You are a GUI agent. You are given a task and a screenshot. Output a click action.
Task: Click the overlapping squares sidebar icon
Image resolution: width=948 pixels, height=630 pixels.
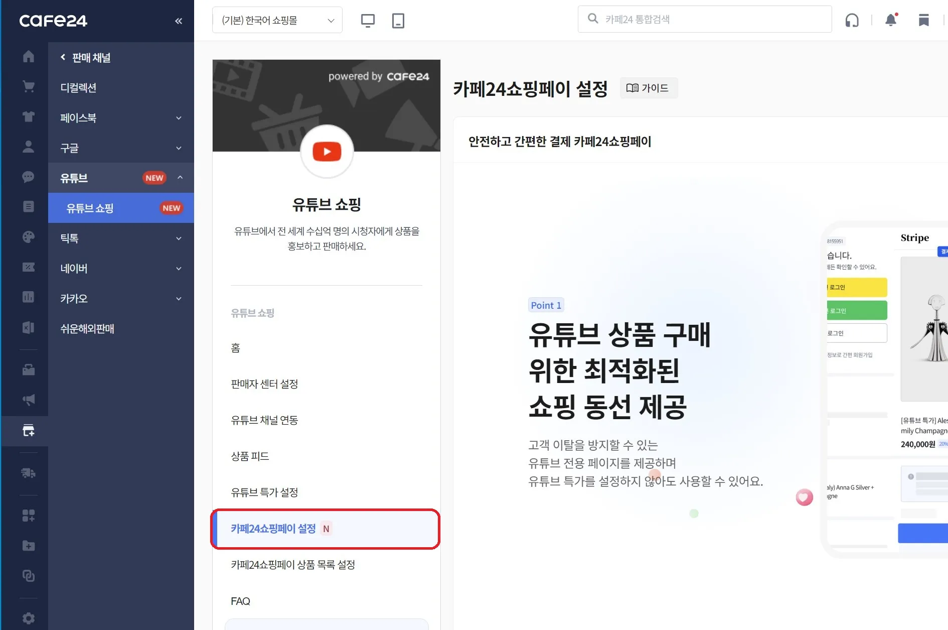point(29,575)
